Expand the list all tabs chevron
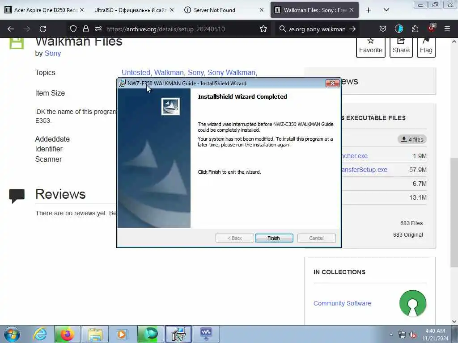 click(x=386, y=10)
